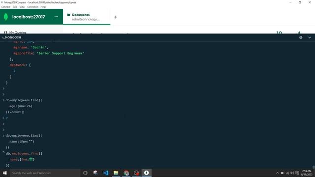Open the red circular app on the taskbar
315x177 pixels.
[x=136, y=173]
